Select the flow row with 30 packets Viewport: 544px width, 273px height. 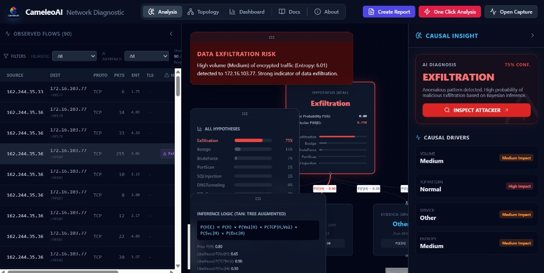87,257
